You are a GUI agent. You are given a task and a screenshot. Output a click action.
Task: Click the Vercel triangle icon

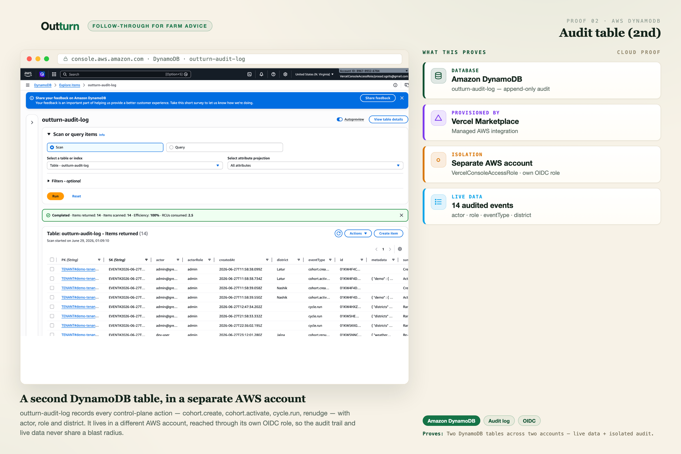438,118
